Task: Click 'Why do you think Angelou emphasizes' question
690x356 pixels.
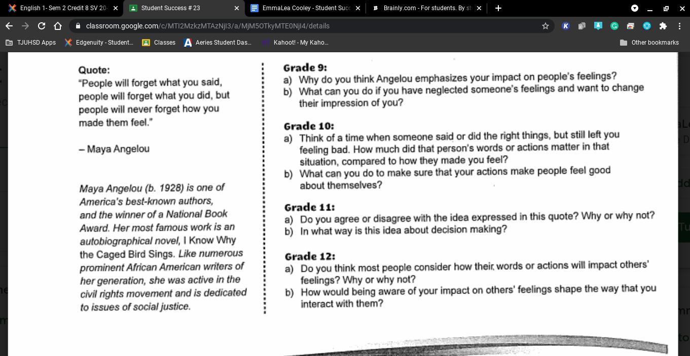Action: 457,77
